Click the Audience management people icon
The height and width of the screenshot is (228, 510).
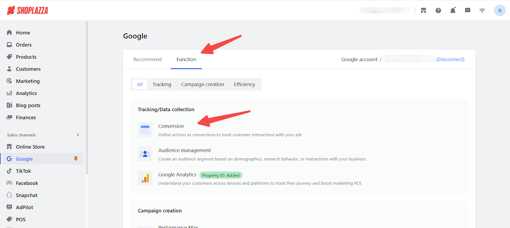tap(145, 154)
